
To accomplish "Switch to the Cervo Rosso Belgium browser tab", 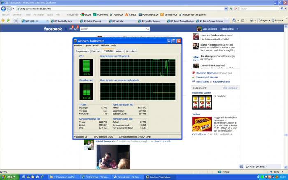I will pos(181,21).
